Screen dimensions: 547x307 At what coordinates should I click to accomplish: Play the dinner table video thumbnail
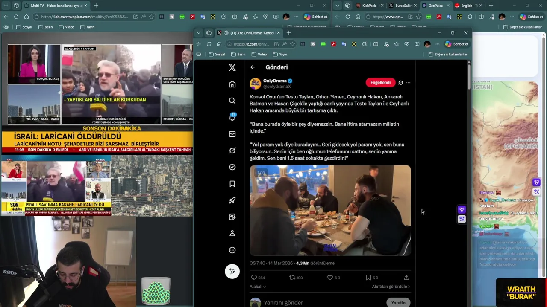click(x=330, y=211)
